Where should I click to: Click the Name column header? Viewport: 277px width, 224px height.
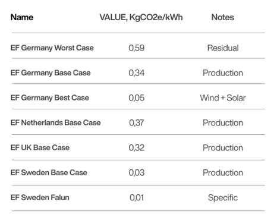pyautogui.click(x=22, y=17)
